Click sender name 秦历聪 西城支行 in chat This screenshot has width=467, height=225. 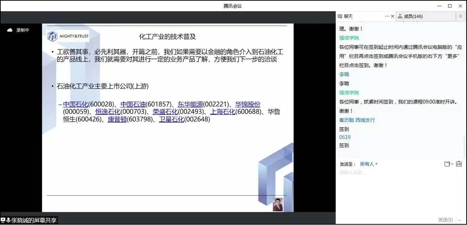tap(357, 120)
